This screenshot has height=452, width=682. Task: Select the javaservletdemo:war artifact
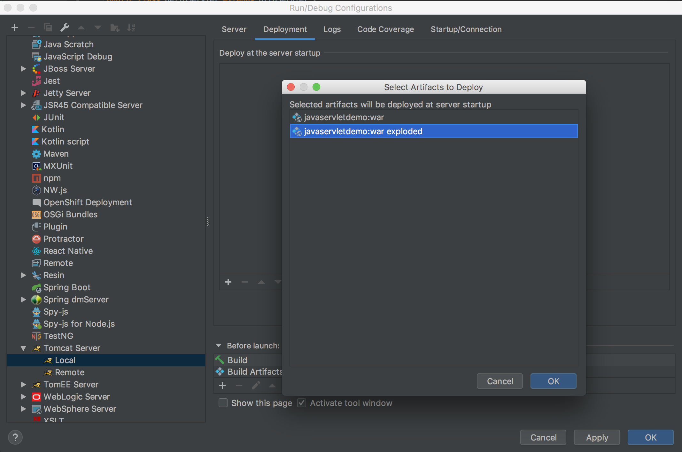[x=344, y=117]
